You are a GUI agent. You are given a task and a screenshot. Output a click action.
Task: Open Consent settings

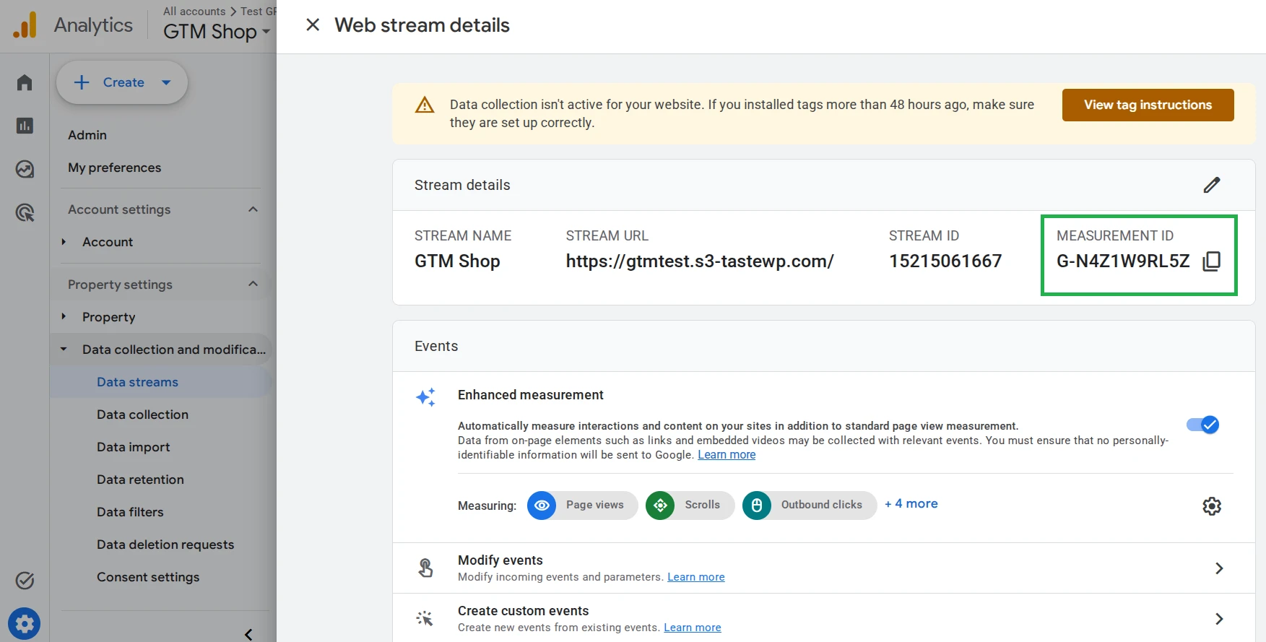click(x=148, y=577)
